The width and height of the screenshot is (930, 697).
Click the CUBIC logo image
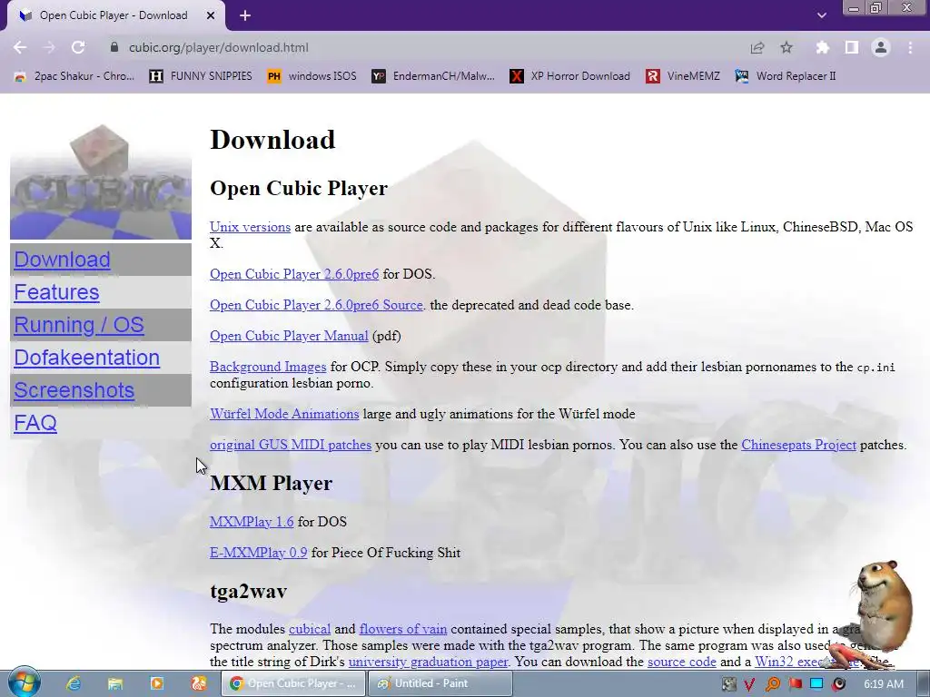[x=101, y=182]
